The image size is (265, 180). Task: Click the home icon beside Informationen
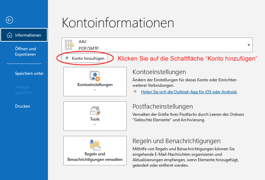[10, 35]
